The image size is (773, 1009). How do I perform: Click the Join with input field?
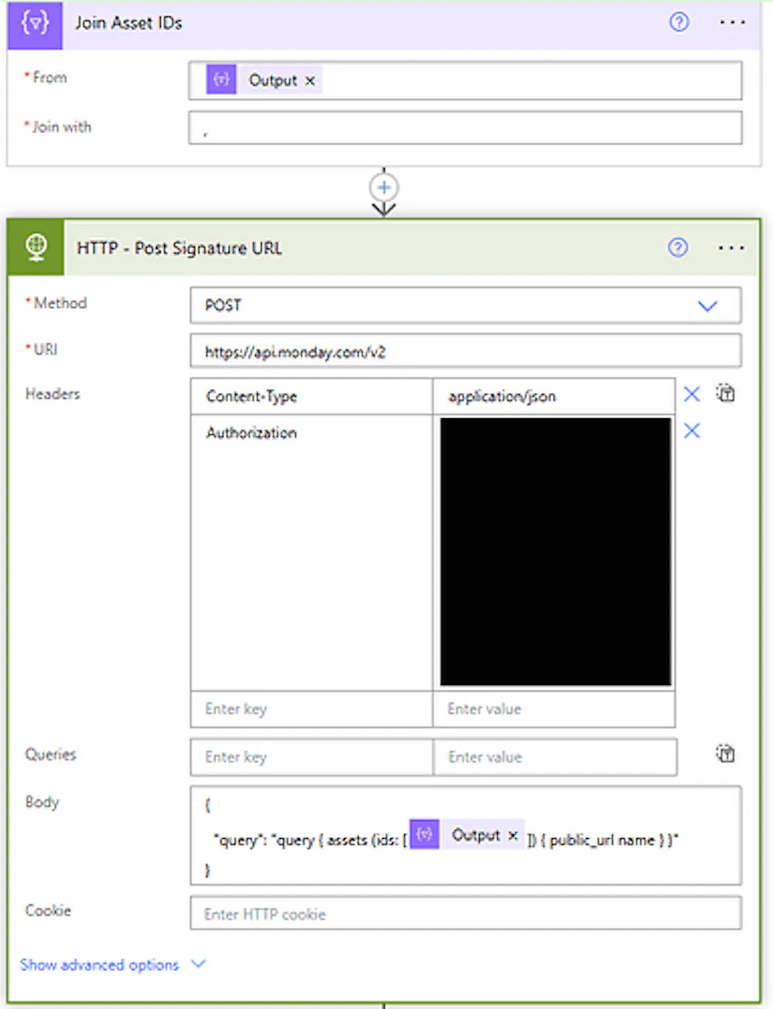[x=465, y=128]
